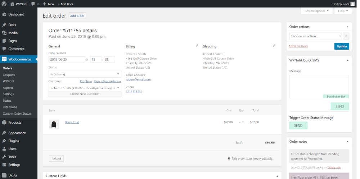Click the Black Coat product thumbnail
Image resolution: width=360 pixels, height=179 pixels.
pos(54,124)
